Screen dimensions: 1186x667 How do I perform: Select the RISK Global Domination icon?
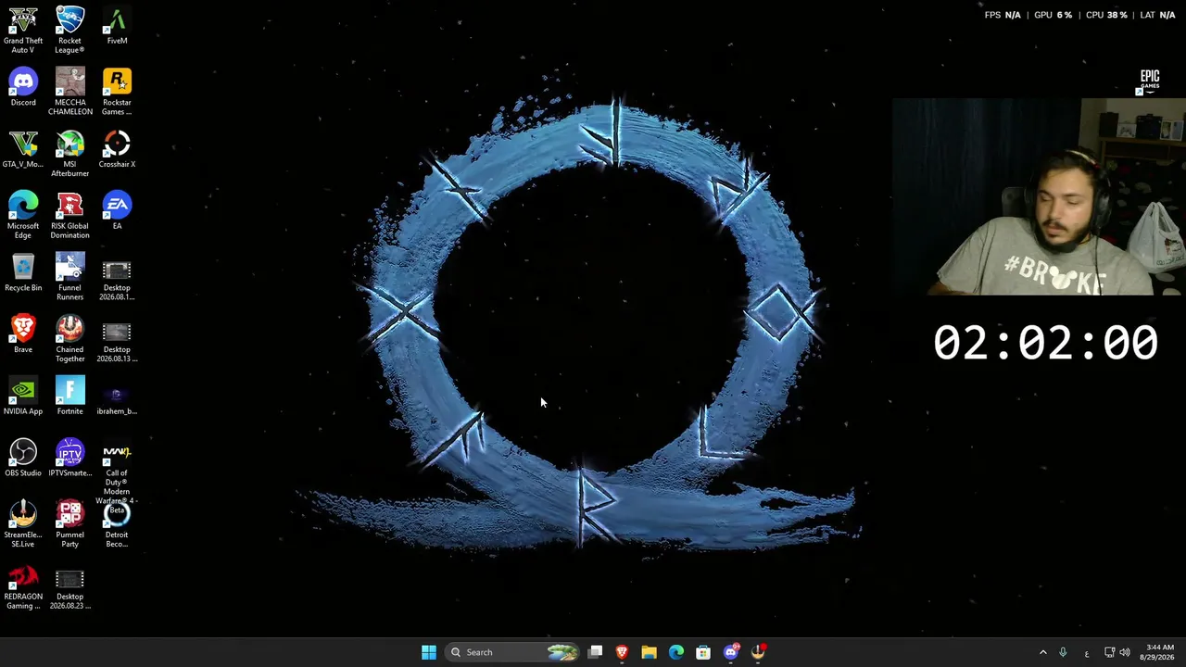pos(69,215)
